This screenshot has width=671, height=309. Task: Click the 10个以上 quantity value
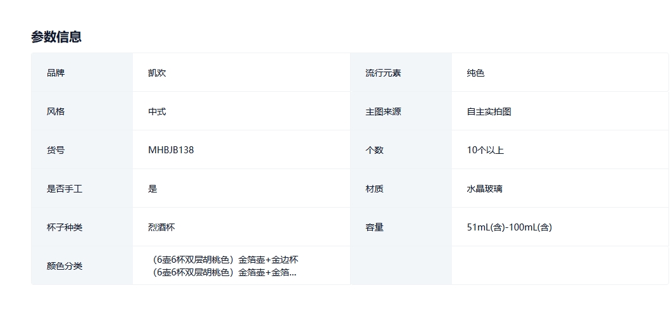coord(485,150)
